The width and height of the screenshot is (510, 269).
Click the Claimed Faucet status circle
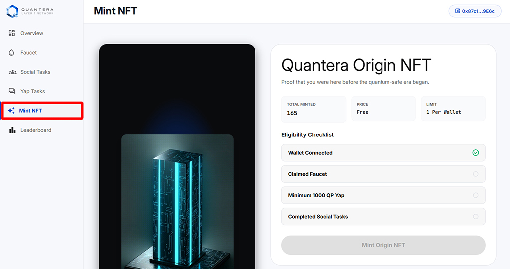pos(476,174)
